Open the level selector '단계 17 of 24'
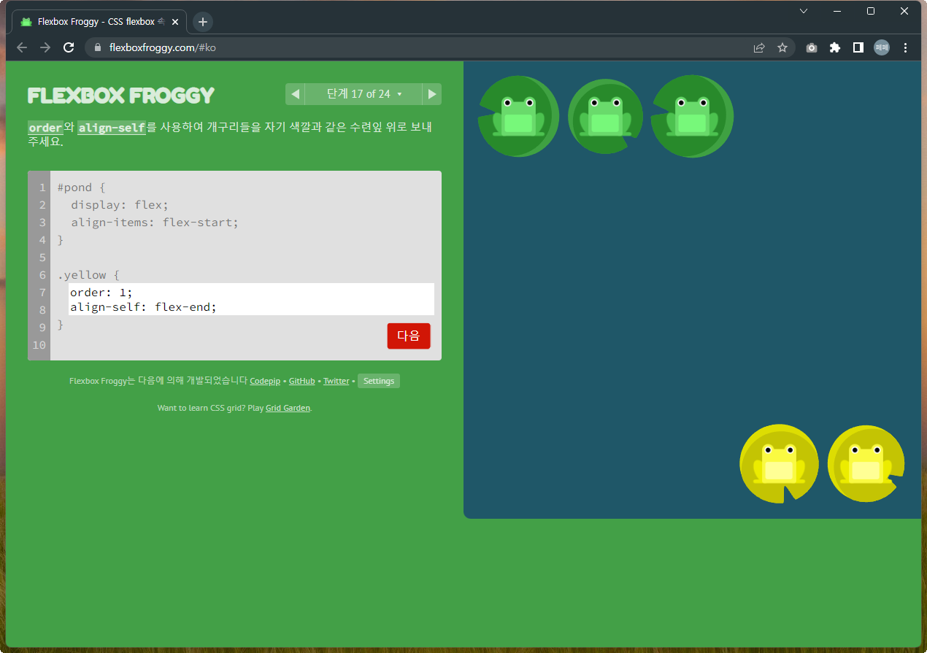This screenshot has width=927, height=653. (364, 94)
